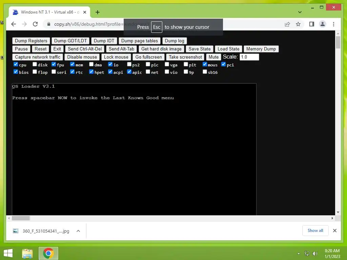The width and height of the screenshot is (347, 260).
Task: Click the browser forward arrow
Action: pos(24,24)
